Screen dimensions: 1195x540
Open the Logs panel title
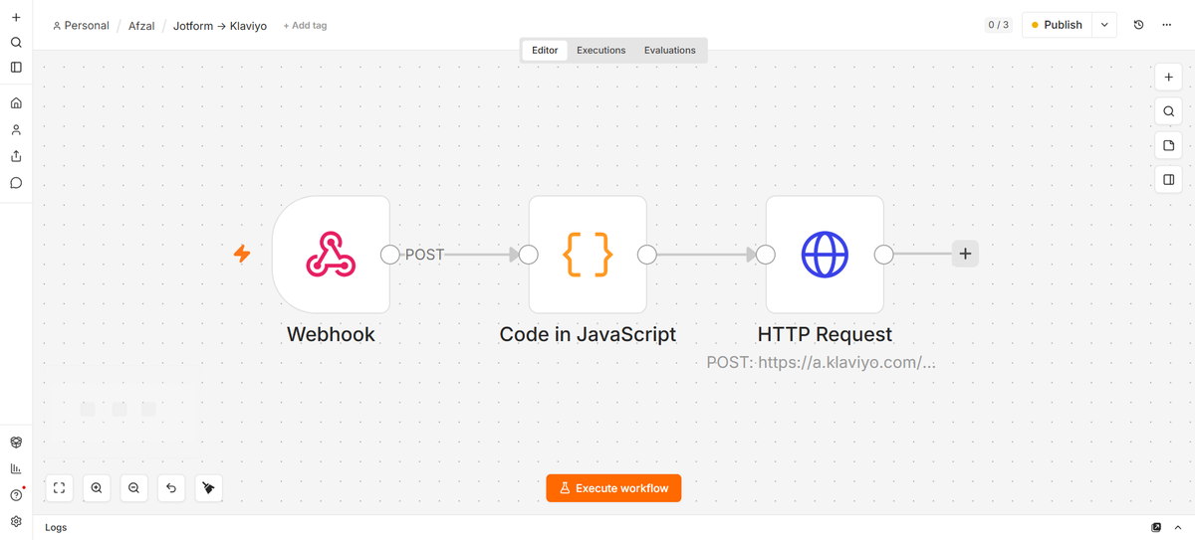click(x=56, y=527)
